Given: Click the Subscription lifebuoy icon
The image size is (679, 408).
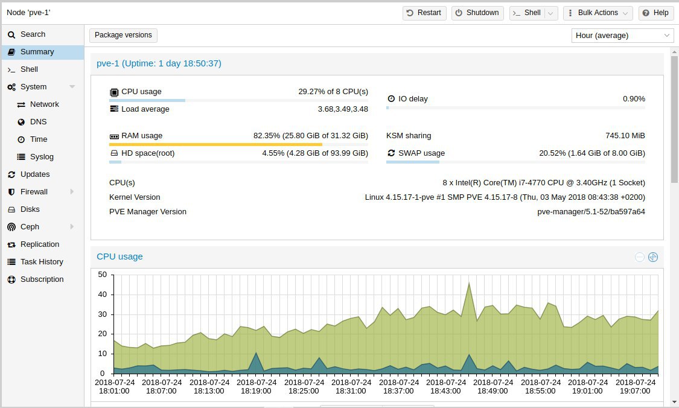Looking at the screenshot, I should pos(11,280).
